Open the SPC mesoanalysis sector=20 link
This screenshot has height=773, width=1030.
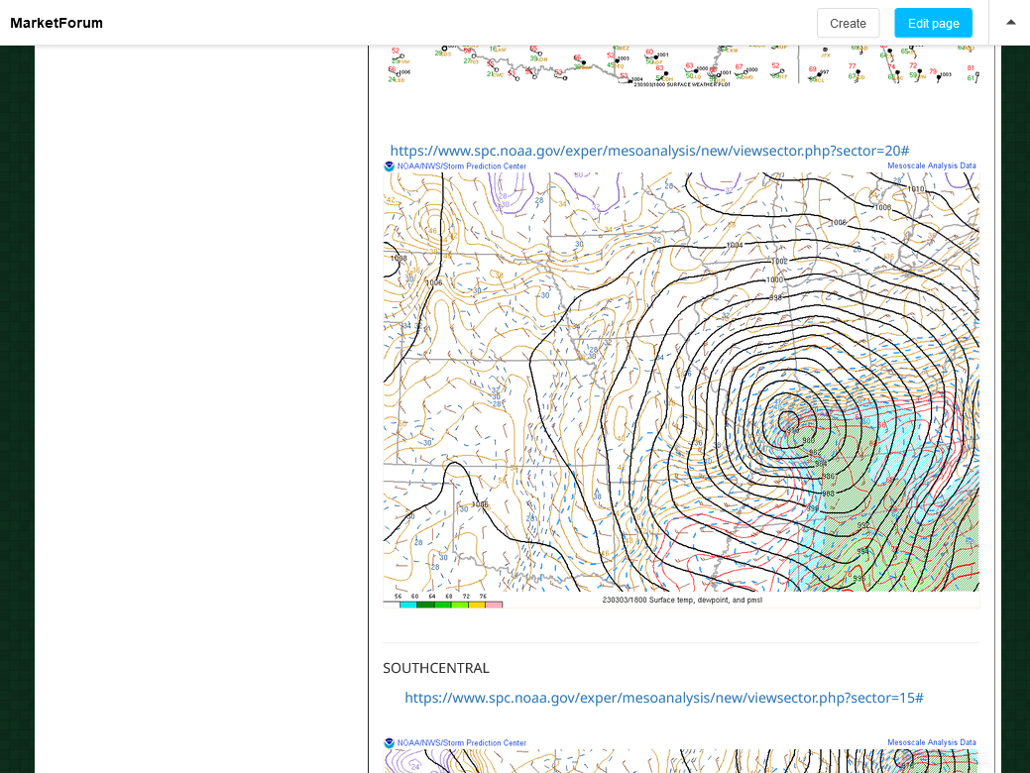tap(649, 151)
